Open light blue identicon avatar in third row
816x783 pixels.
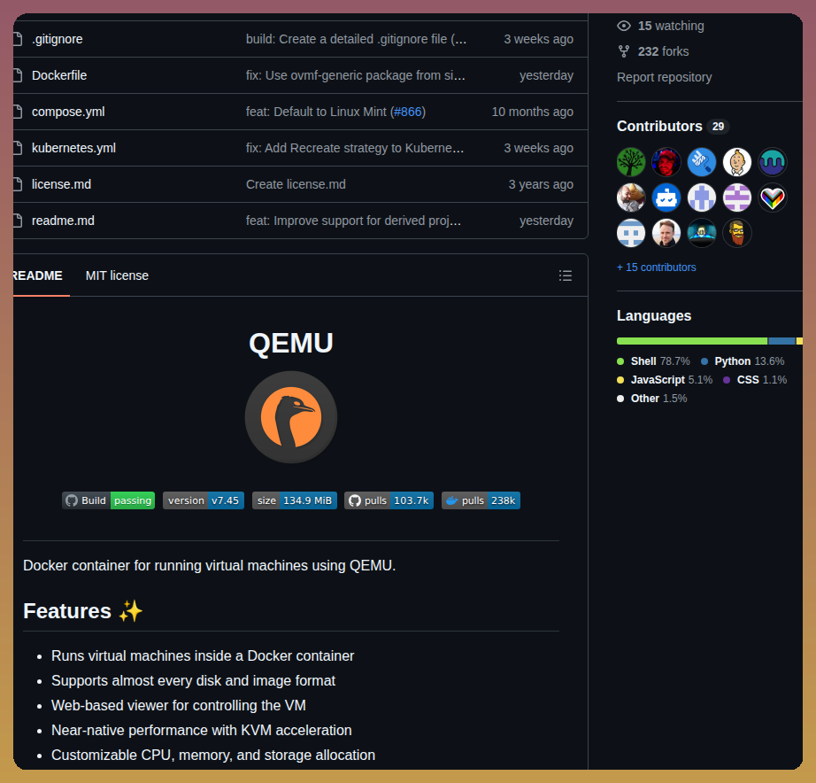tap(631, 233)
